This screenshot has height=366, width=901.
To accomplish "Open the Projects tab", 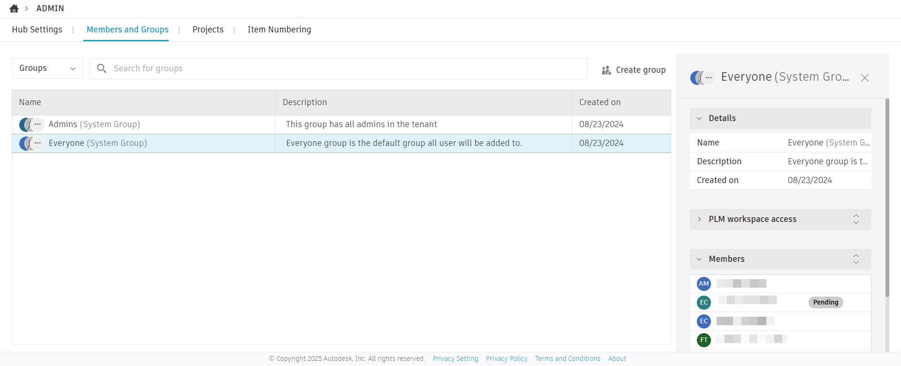I will click(208, 30).
